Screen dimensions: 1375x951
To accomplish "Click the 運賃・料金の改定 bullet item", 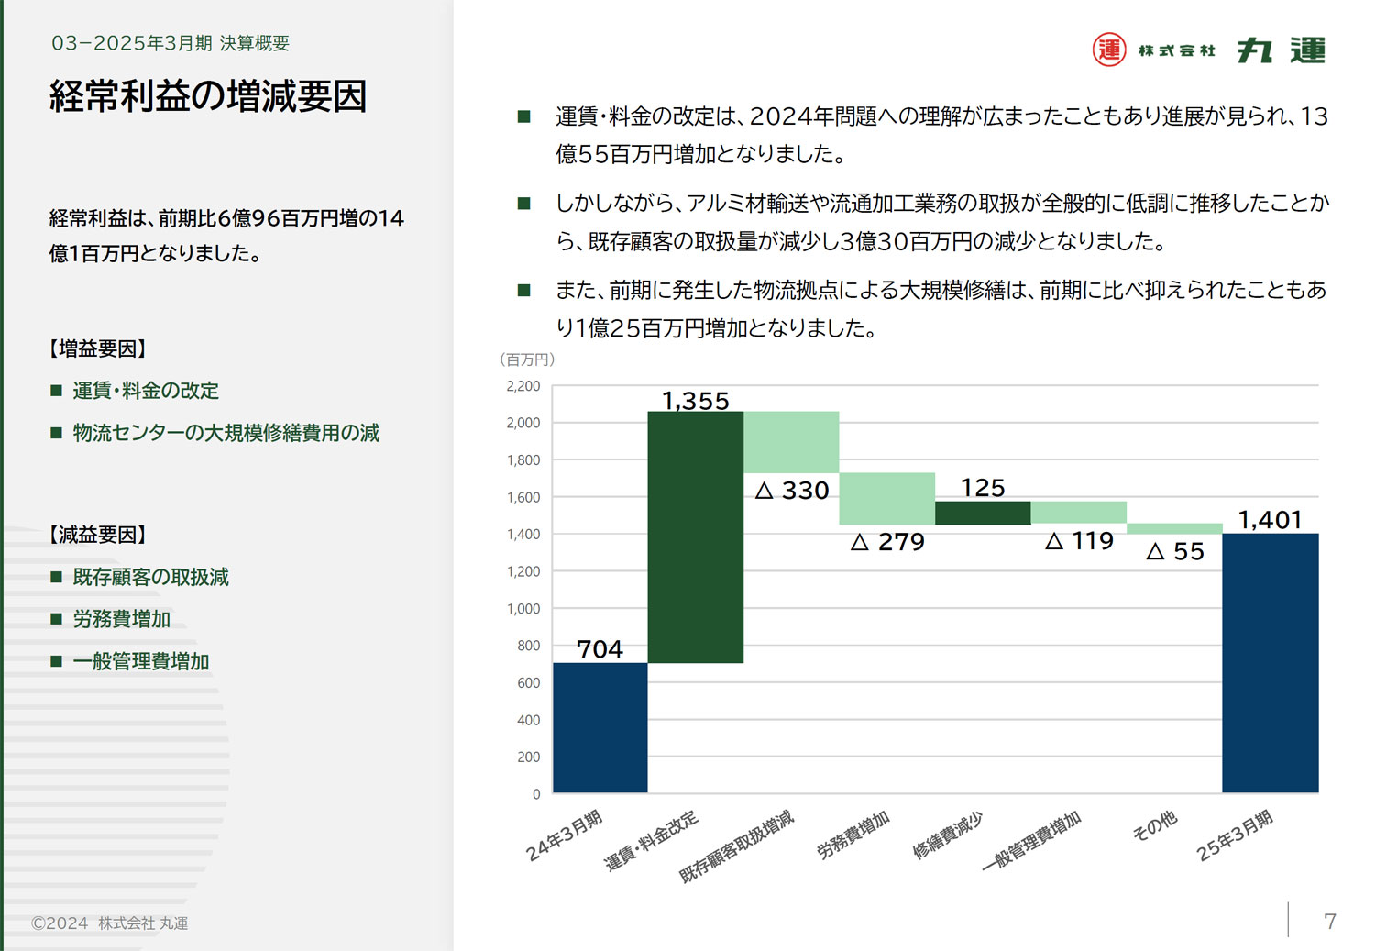I will point(136,391).
